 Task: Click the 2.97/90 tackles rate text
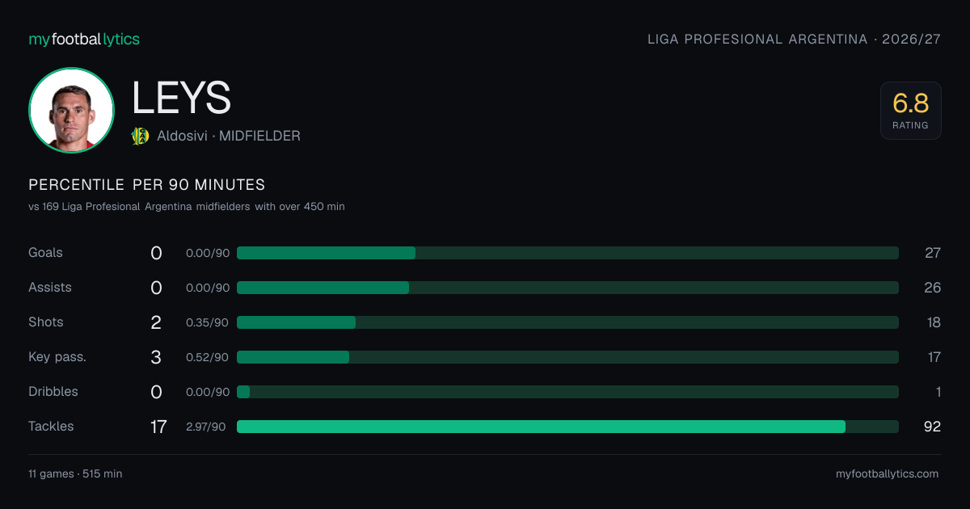pyautogui.click(x=206, y=427)
